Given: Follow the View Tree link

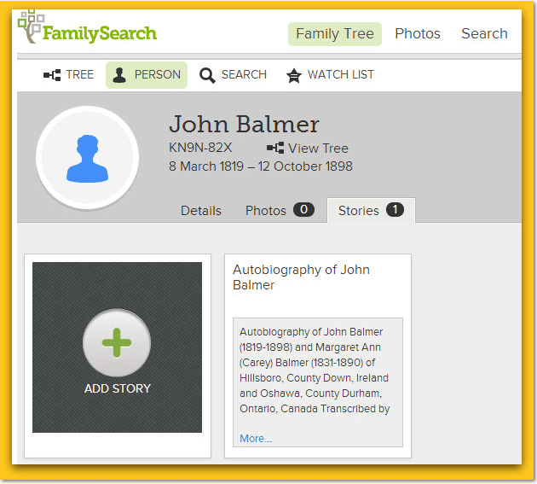Looking at the screenshot, I should point(318,149).
